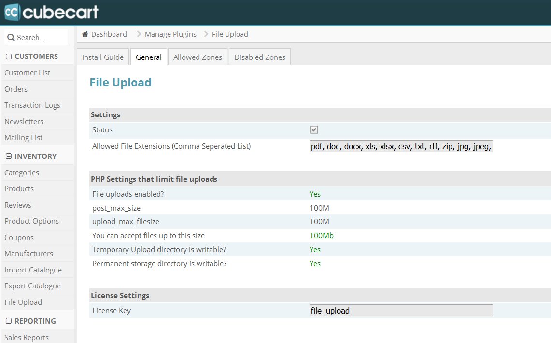The height and width of the screenshot is (343, 551).
Task: Click the CubeCart logo
Action: click(51, 12)
